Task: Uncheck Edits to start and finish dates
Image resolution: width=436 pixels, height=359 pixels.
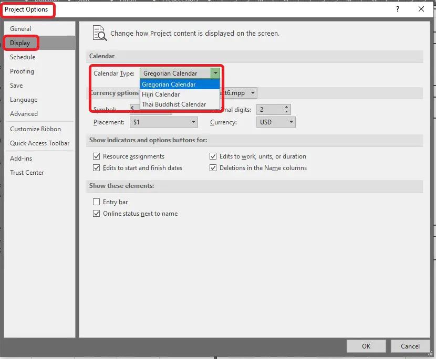Action: [96, 168]
